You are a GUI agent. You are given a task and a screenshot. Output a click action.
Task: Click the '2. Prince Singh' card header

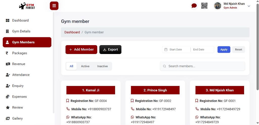tap(155, 90)
